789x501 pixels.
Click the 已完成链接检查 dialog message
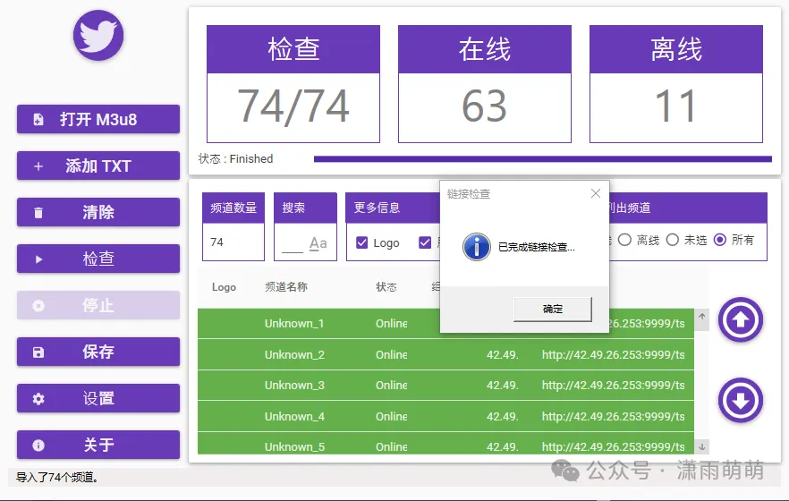pos(537,247)
